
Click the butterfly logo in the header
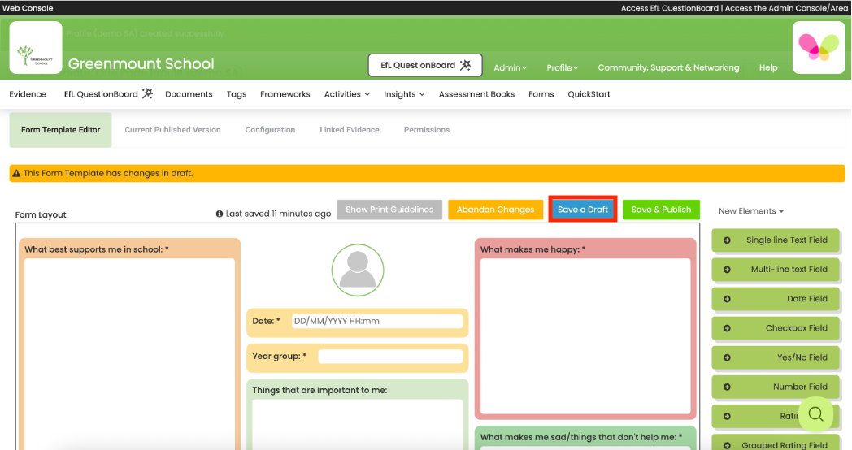pos(819,47)
